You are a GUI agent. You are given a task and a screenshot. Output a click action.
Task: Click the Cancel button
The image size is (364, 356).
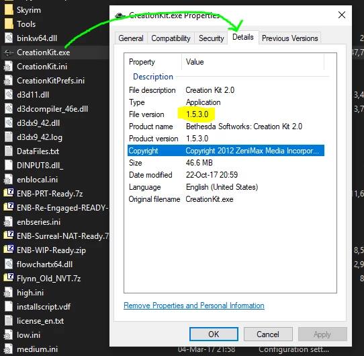click(x=268, y=334)
